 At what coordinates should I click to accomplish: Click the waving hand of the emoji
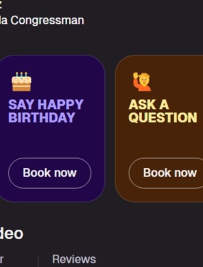pyautogui.click(x=136, y=75)
